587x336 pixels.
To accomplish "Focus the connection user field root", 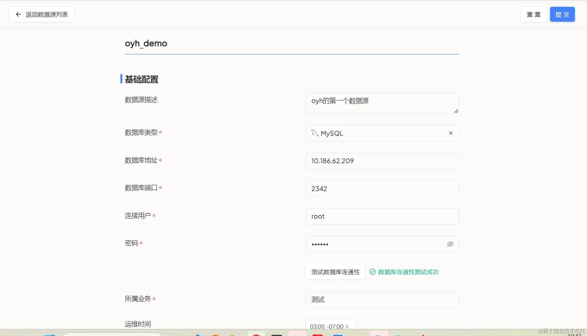I will pyautogui.click(x=382, y=216).
